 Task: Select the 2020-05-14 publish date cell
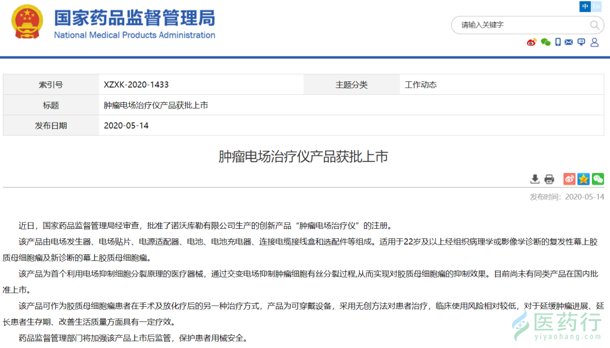126,125
